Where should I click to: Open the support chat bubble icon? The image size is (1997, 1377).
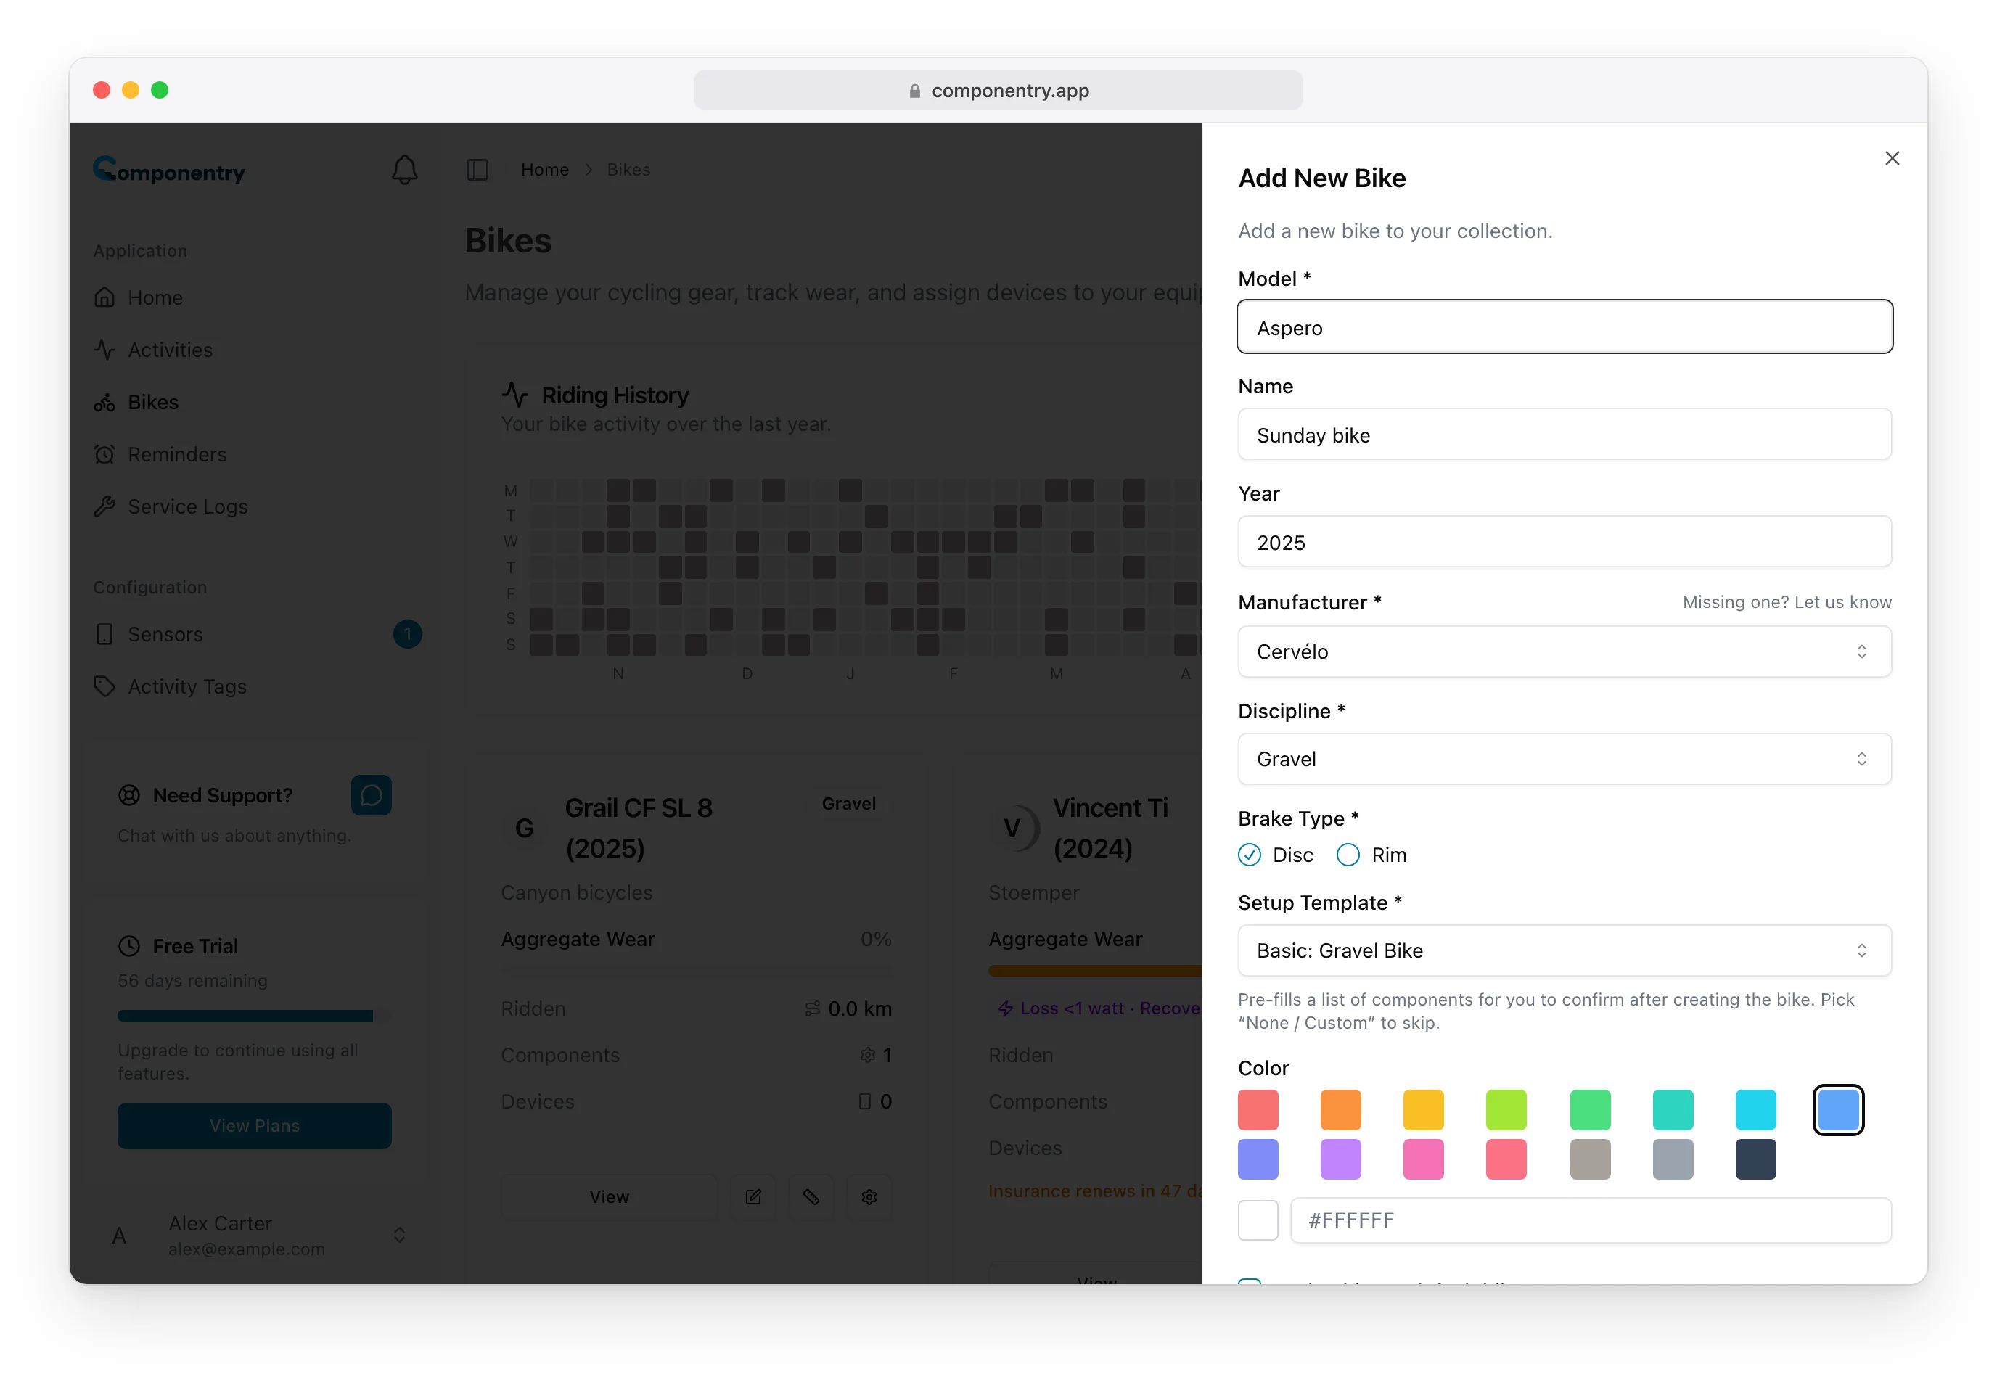point(371,795)
